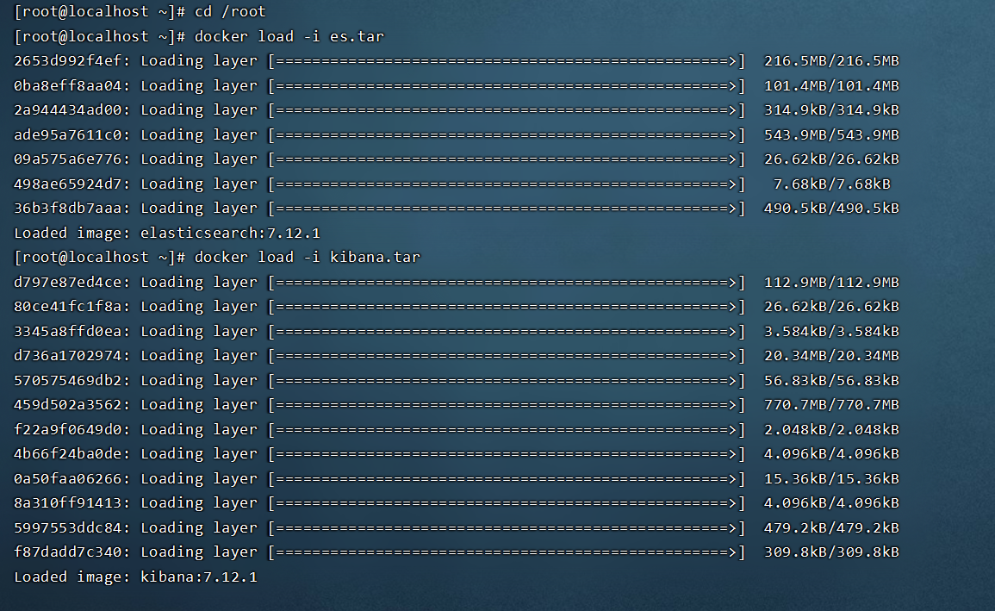The image size is (995, 611).
Task: Click the size value 7.68kB/7.68kB
Action: pyautogui.click(x=832, y=184)
